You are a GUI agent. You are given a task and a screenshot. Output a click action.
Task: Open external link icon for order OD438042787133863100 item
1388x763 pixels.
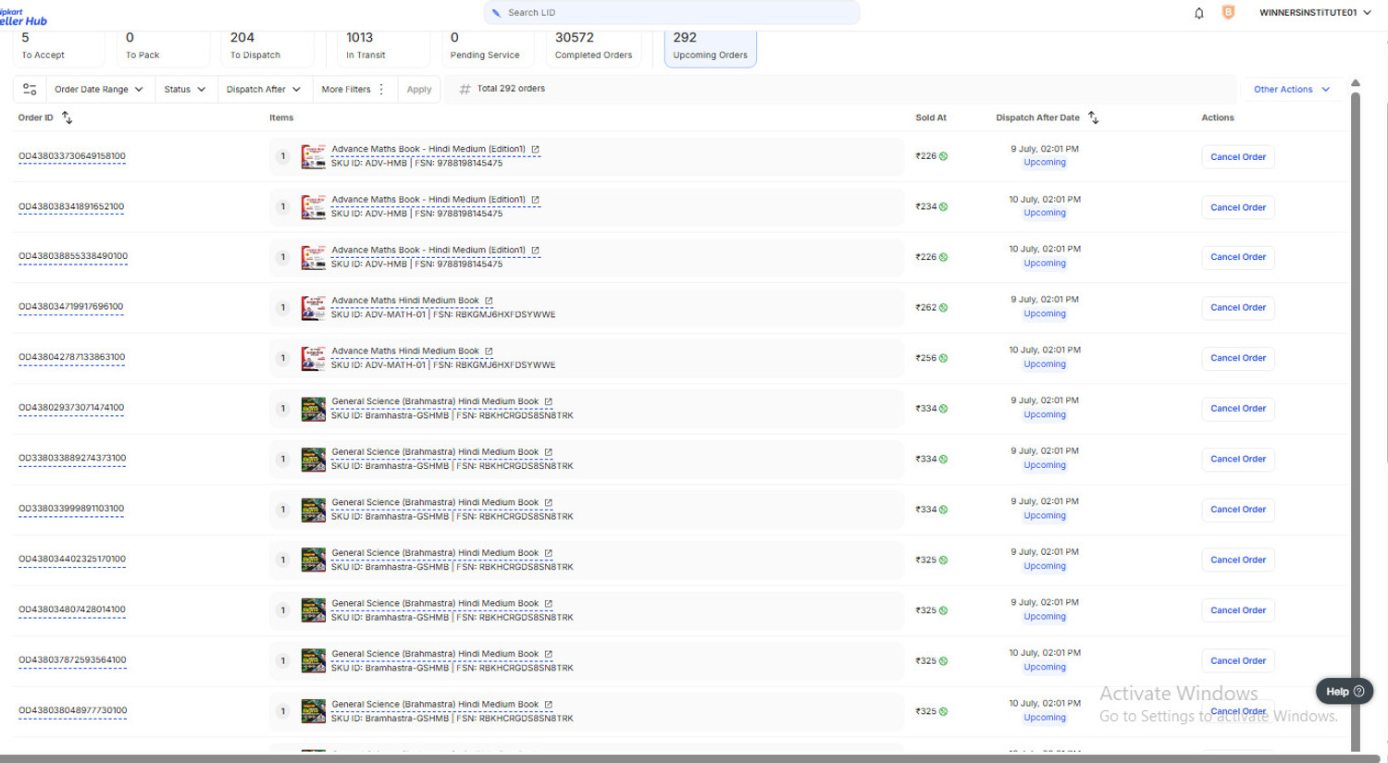pyautogui.click(x=489, y=351)
